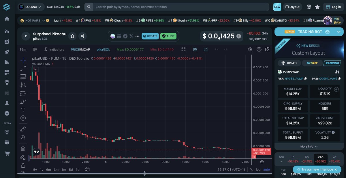Add Surprised Pikachu to favorites star
The image size is (346, 178).
pyautogui.click(x=72, y=36)
